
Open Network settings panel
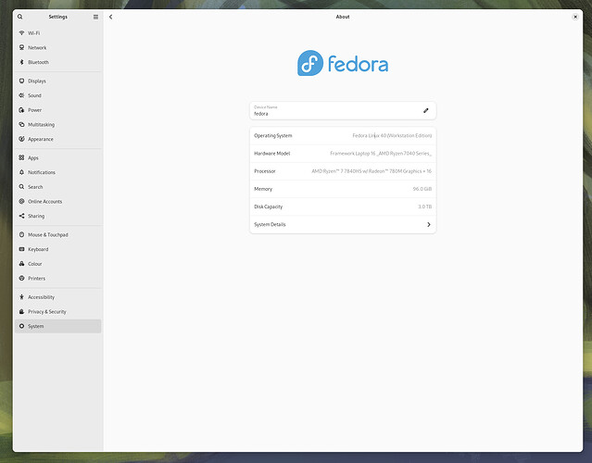pos(57,47)
